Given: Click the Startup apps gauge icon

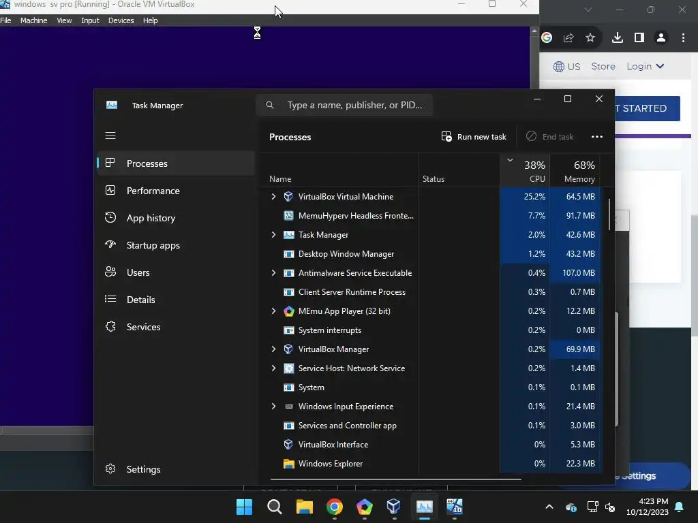Looking at the screenshot, I should click(110, 244).
